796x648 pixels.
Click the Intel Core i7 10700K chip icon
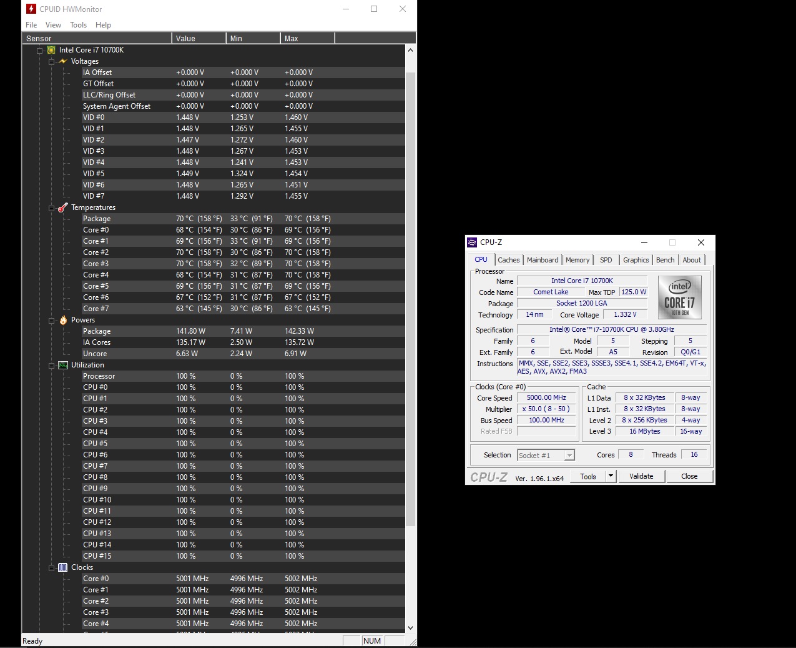(x=51, y=50)
